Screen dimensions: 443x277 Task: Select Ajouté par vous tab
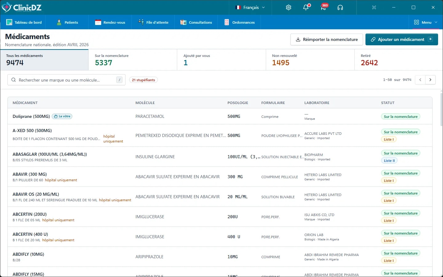221,60
